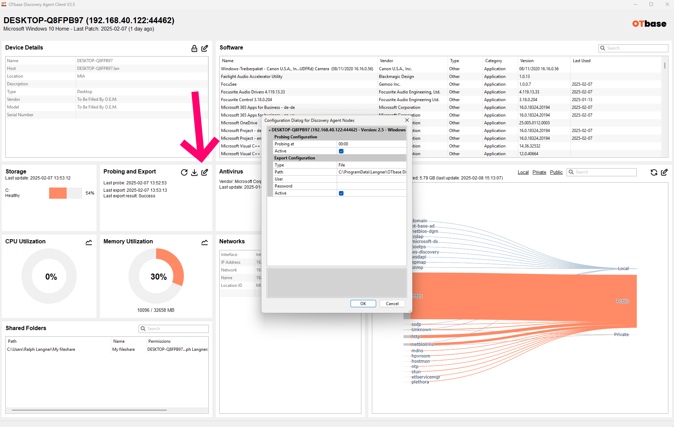Edit the Export Path field
674x427 pixels.
(x=372, y=172)
